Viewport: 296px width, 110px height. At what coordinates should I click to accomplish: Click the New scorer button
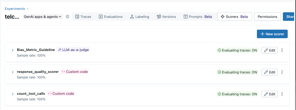pyautogui.click(x=272, y=34)
